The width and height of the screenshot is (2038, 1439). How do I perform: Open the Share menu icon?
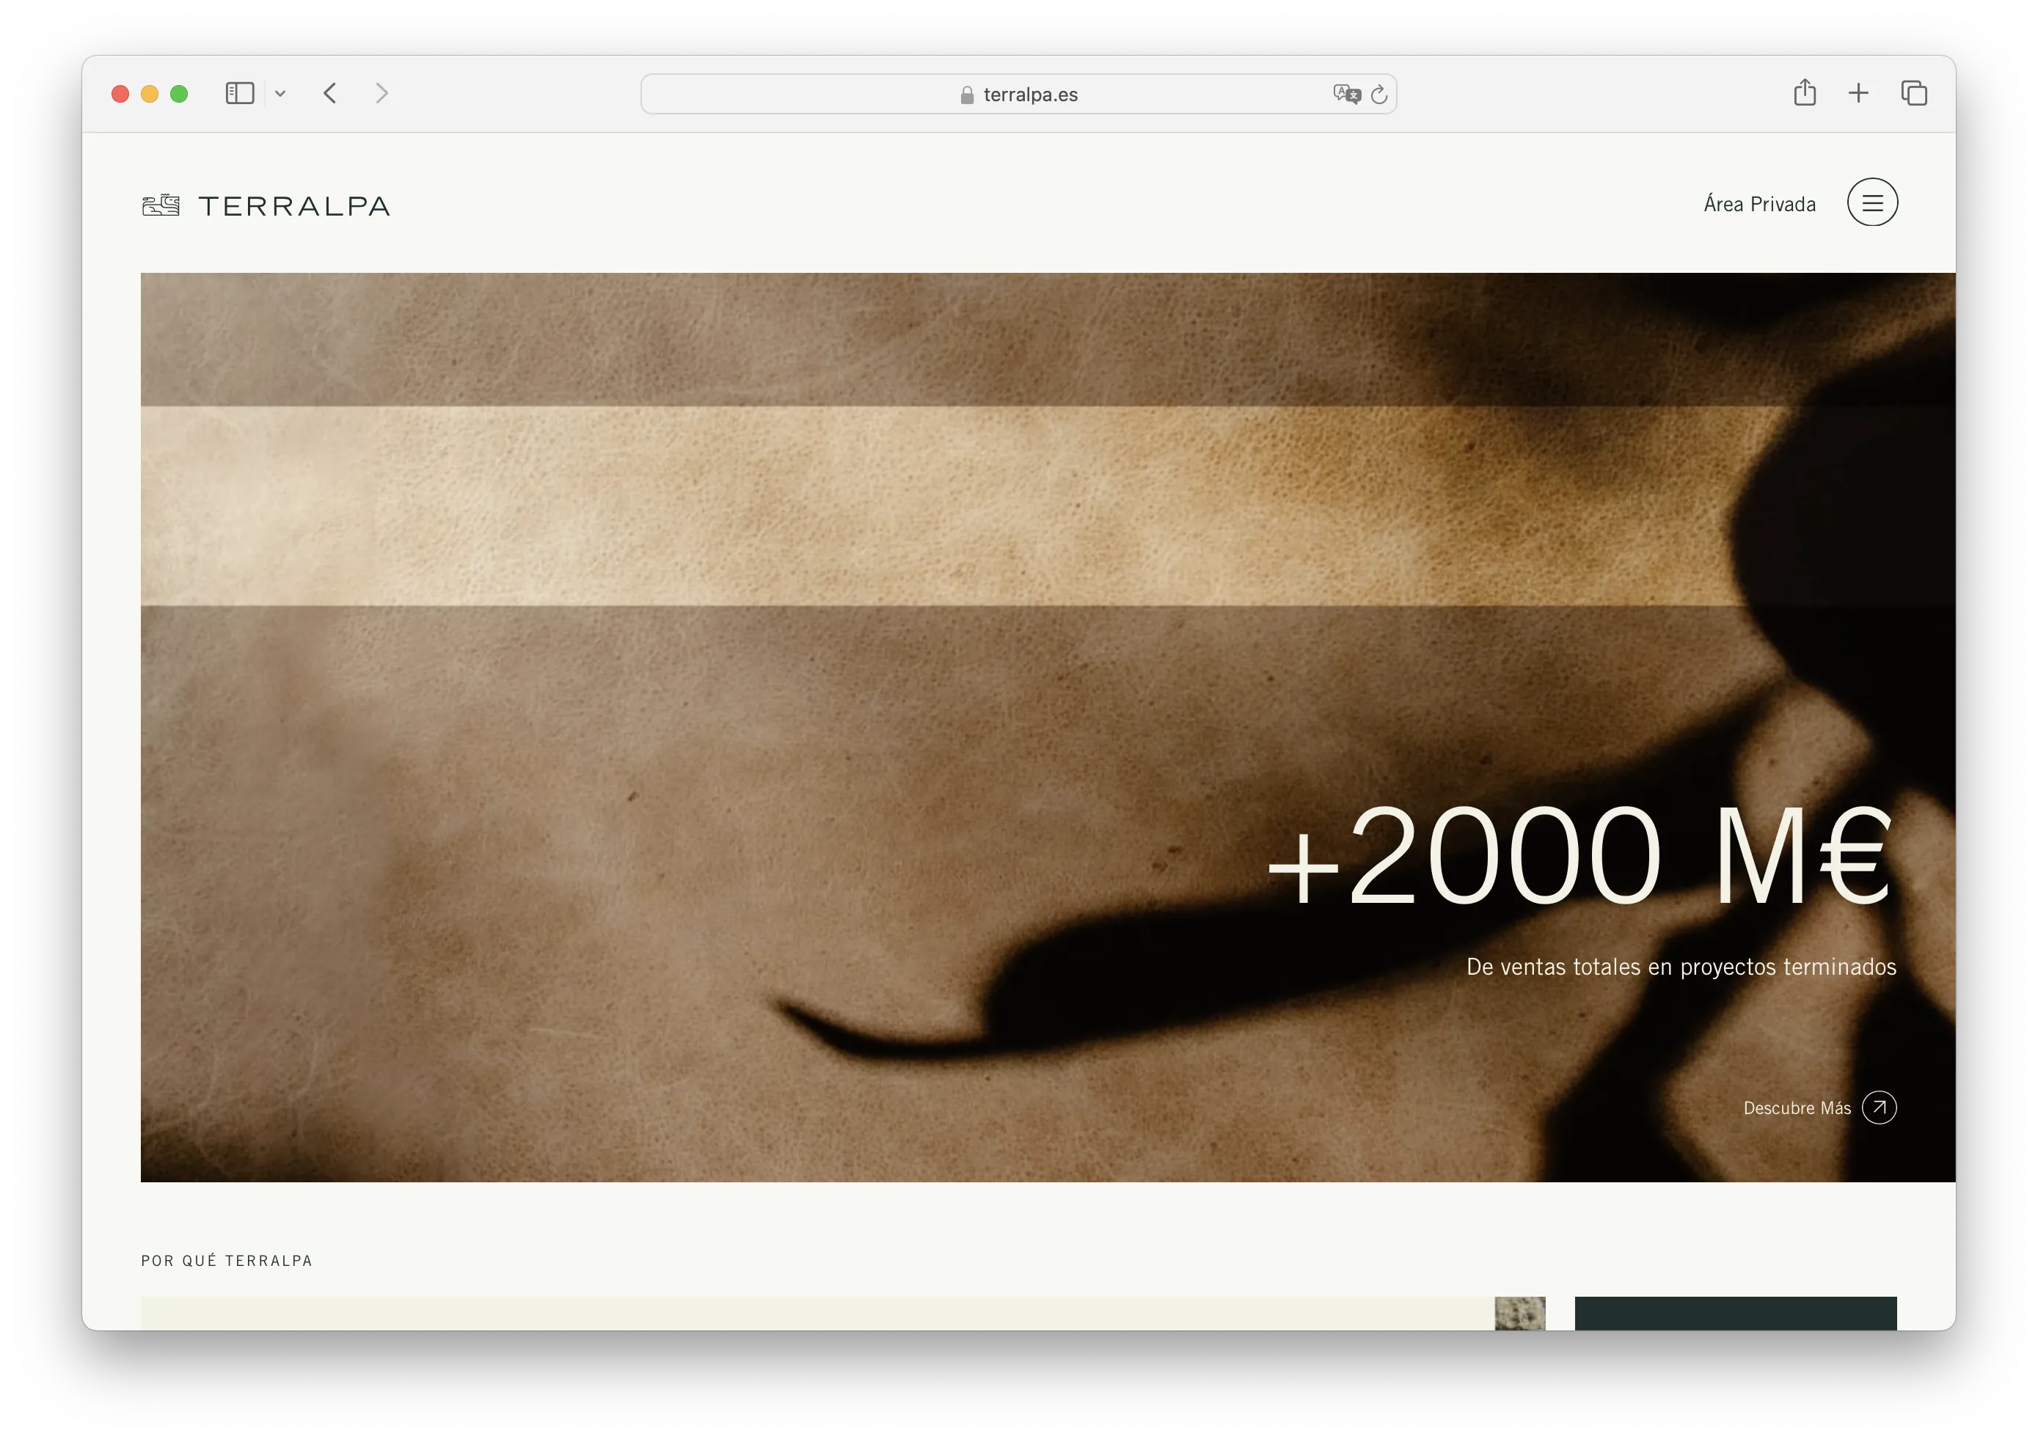click(x=1805, y=92)
